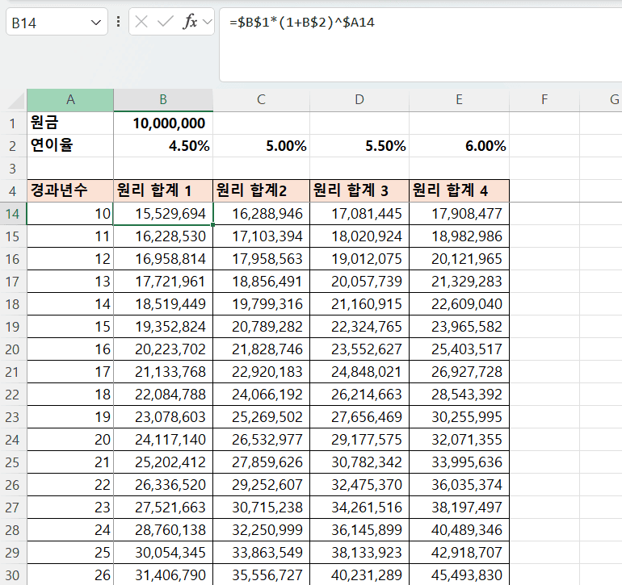
Task: Click the Cancel (X) formula bar icon
Action: [x=141, y=22]
